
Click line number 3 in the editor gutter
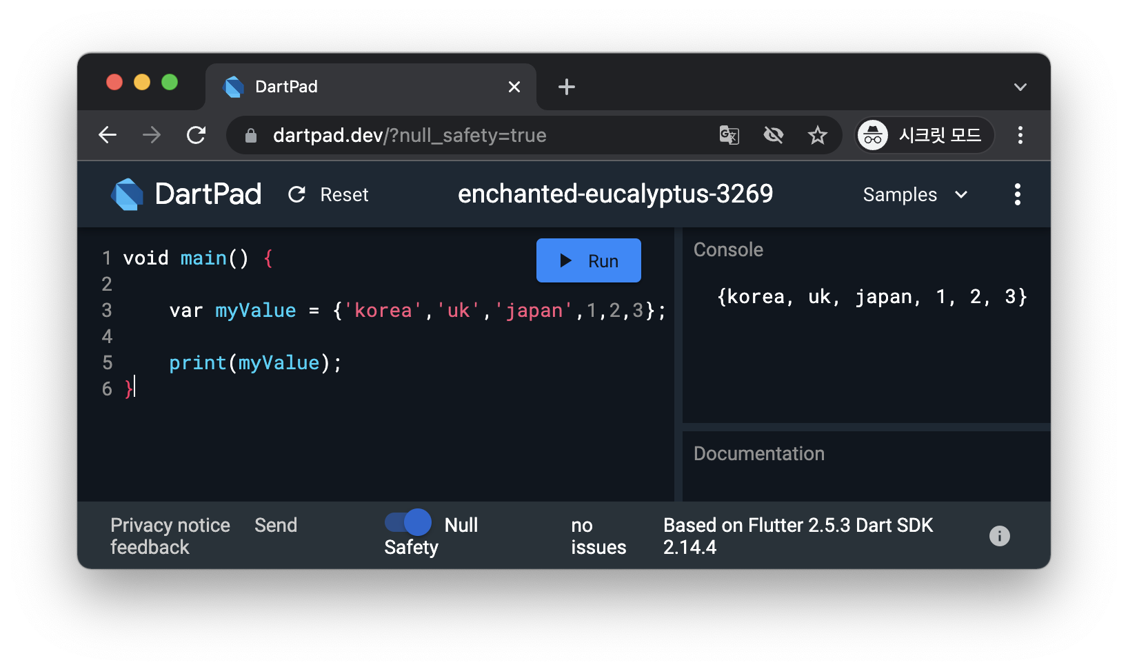click(x=107, y=311)
